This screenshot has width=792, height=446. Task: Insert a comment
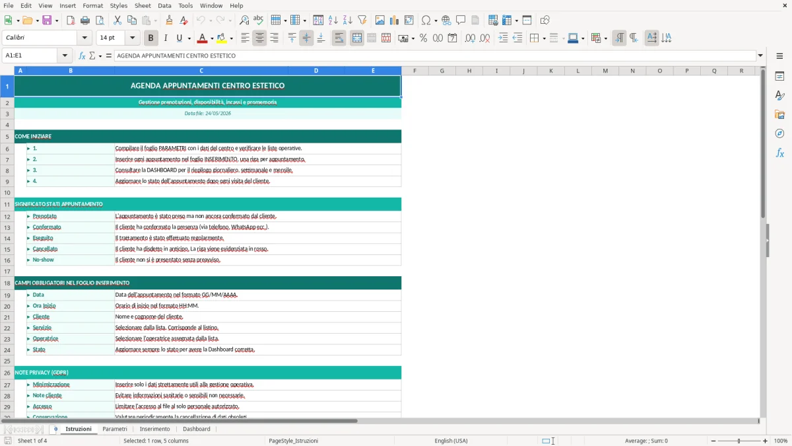click(461, 20)
